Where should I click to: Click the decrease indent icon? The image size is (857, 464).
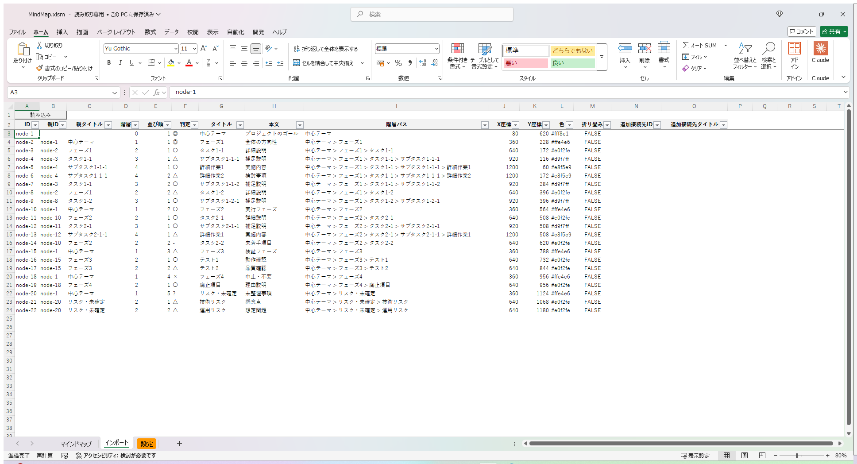(x=269, y=63)
